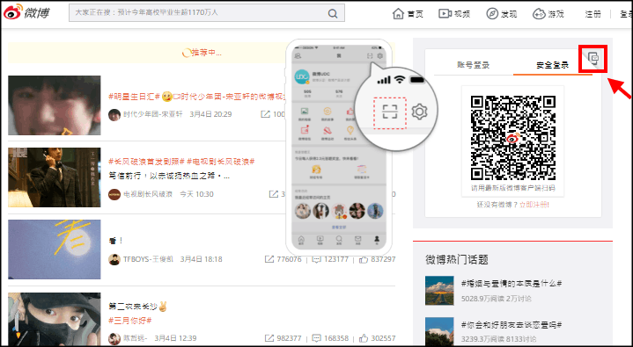Switch to 安全登录 tab
The image size is (633, 347).
(x=553, y=65)
